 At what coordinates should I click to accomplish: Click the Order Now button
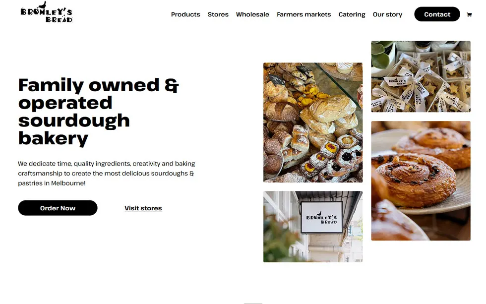coord(58,208)
